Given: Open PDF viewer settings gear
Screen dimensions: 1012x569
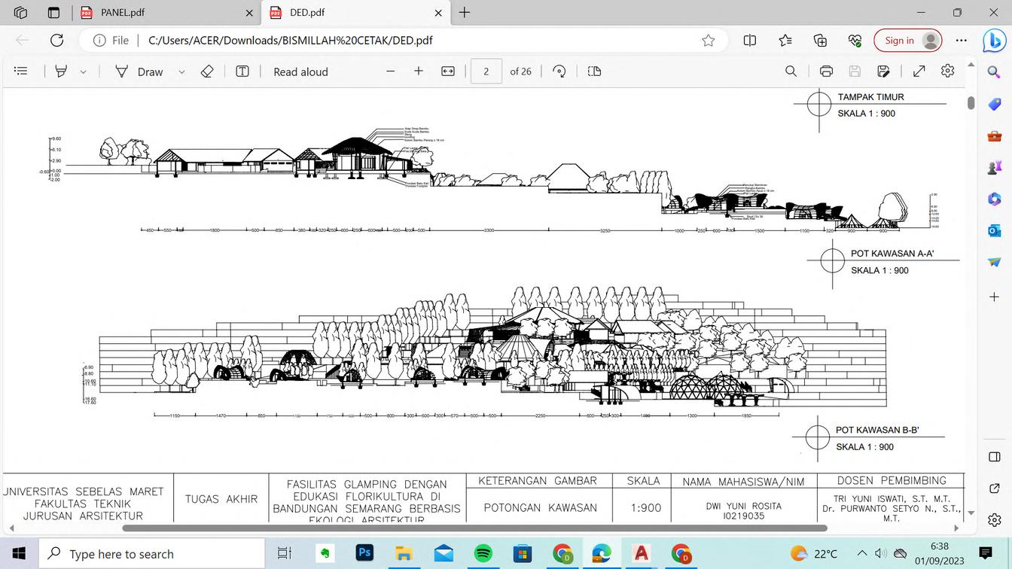Looking at the screenshot, I should tap(948, 71).
